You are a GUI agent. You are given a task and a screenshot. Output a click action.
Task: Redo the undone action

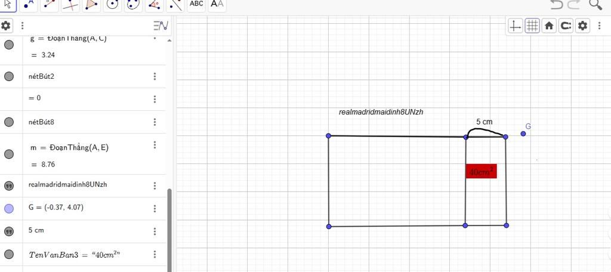(x=574, y=4)
